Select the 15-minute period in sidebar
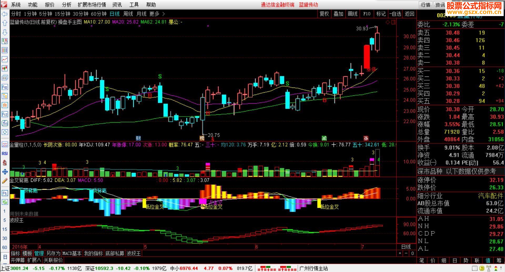 point(4,229)
